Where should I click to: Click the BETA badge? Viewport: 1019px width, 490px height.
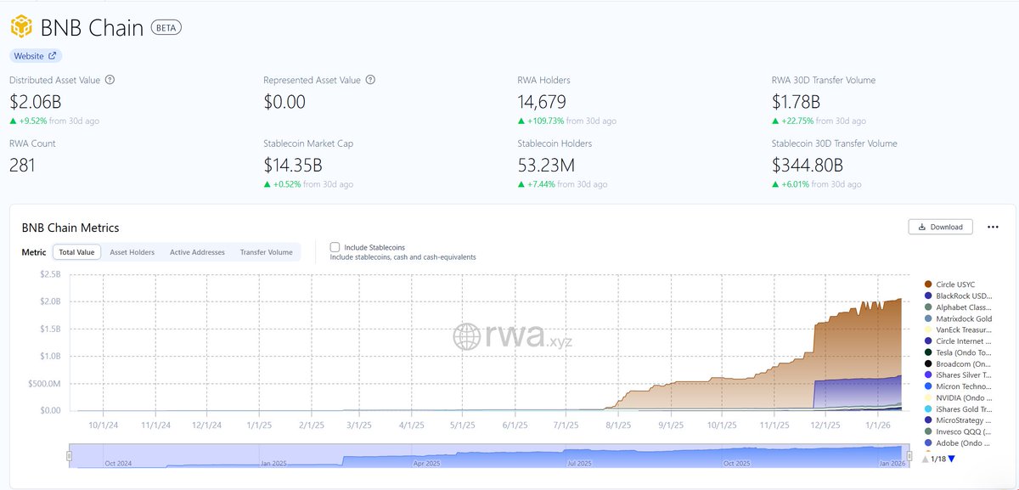pos(166,27)
